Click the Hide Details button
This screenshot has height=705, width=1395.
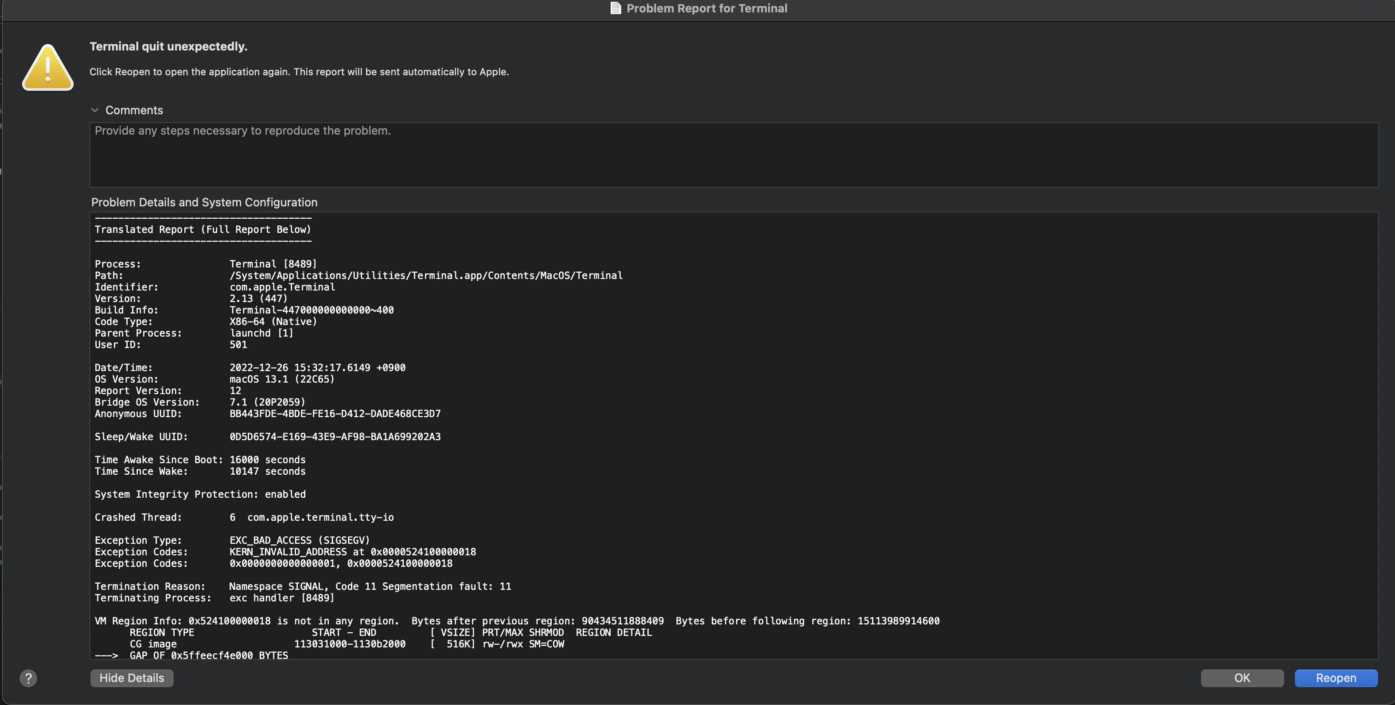tap(132, 678)
